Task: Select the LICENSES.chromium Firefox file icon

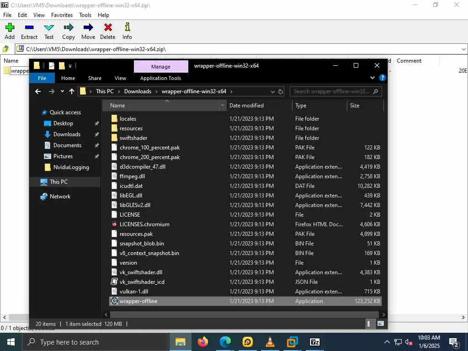Action: [114, 224]
